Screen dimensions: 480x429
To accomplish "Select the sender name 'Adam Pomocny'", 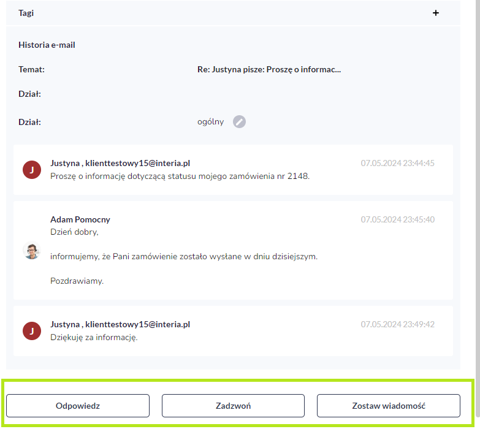I will [x=80, y=219].
